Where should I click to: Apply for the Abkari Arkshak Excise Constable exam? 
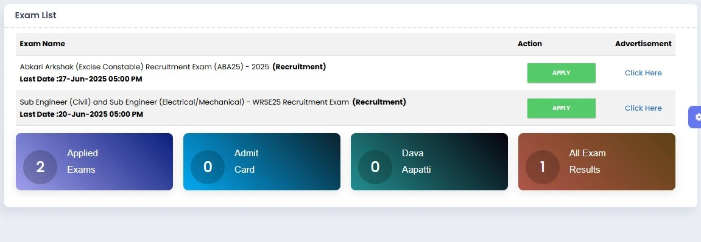pyautogui.click(x=561, y=73)
